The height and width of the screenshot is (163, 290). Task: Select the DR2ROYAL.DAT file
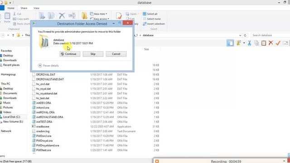46,74
